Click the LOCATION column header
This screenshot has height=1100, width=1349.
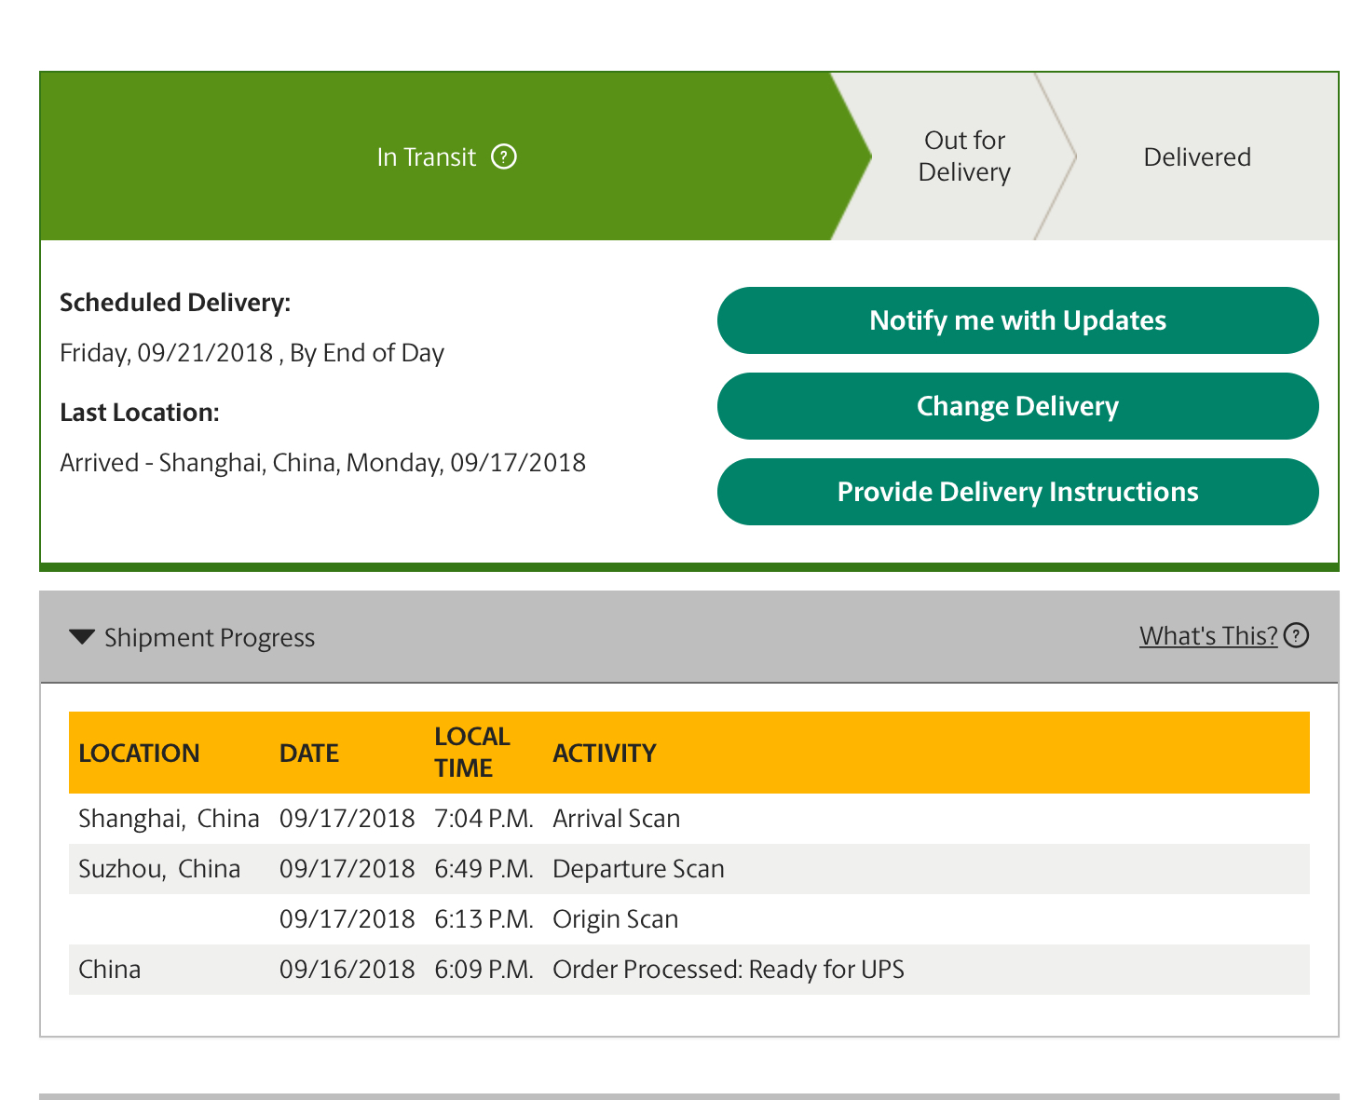point(139,753)
